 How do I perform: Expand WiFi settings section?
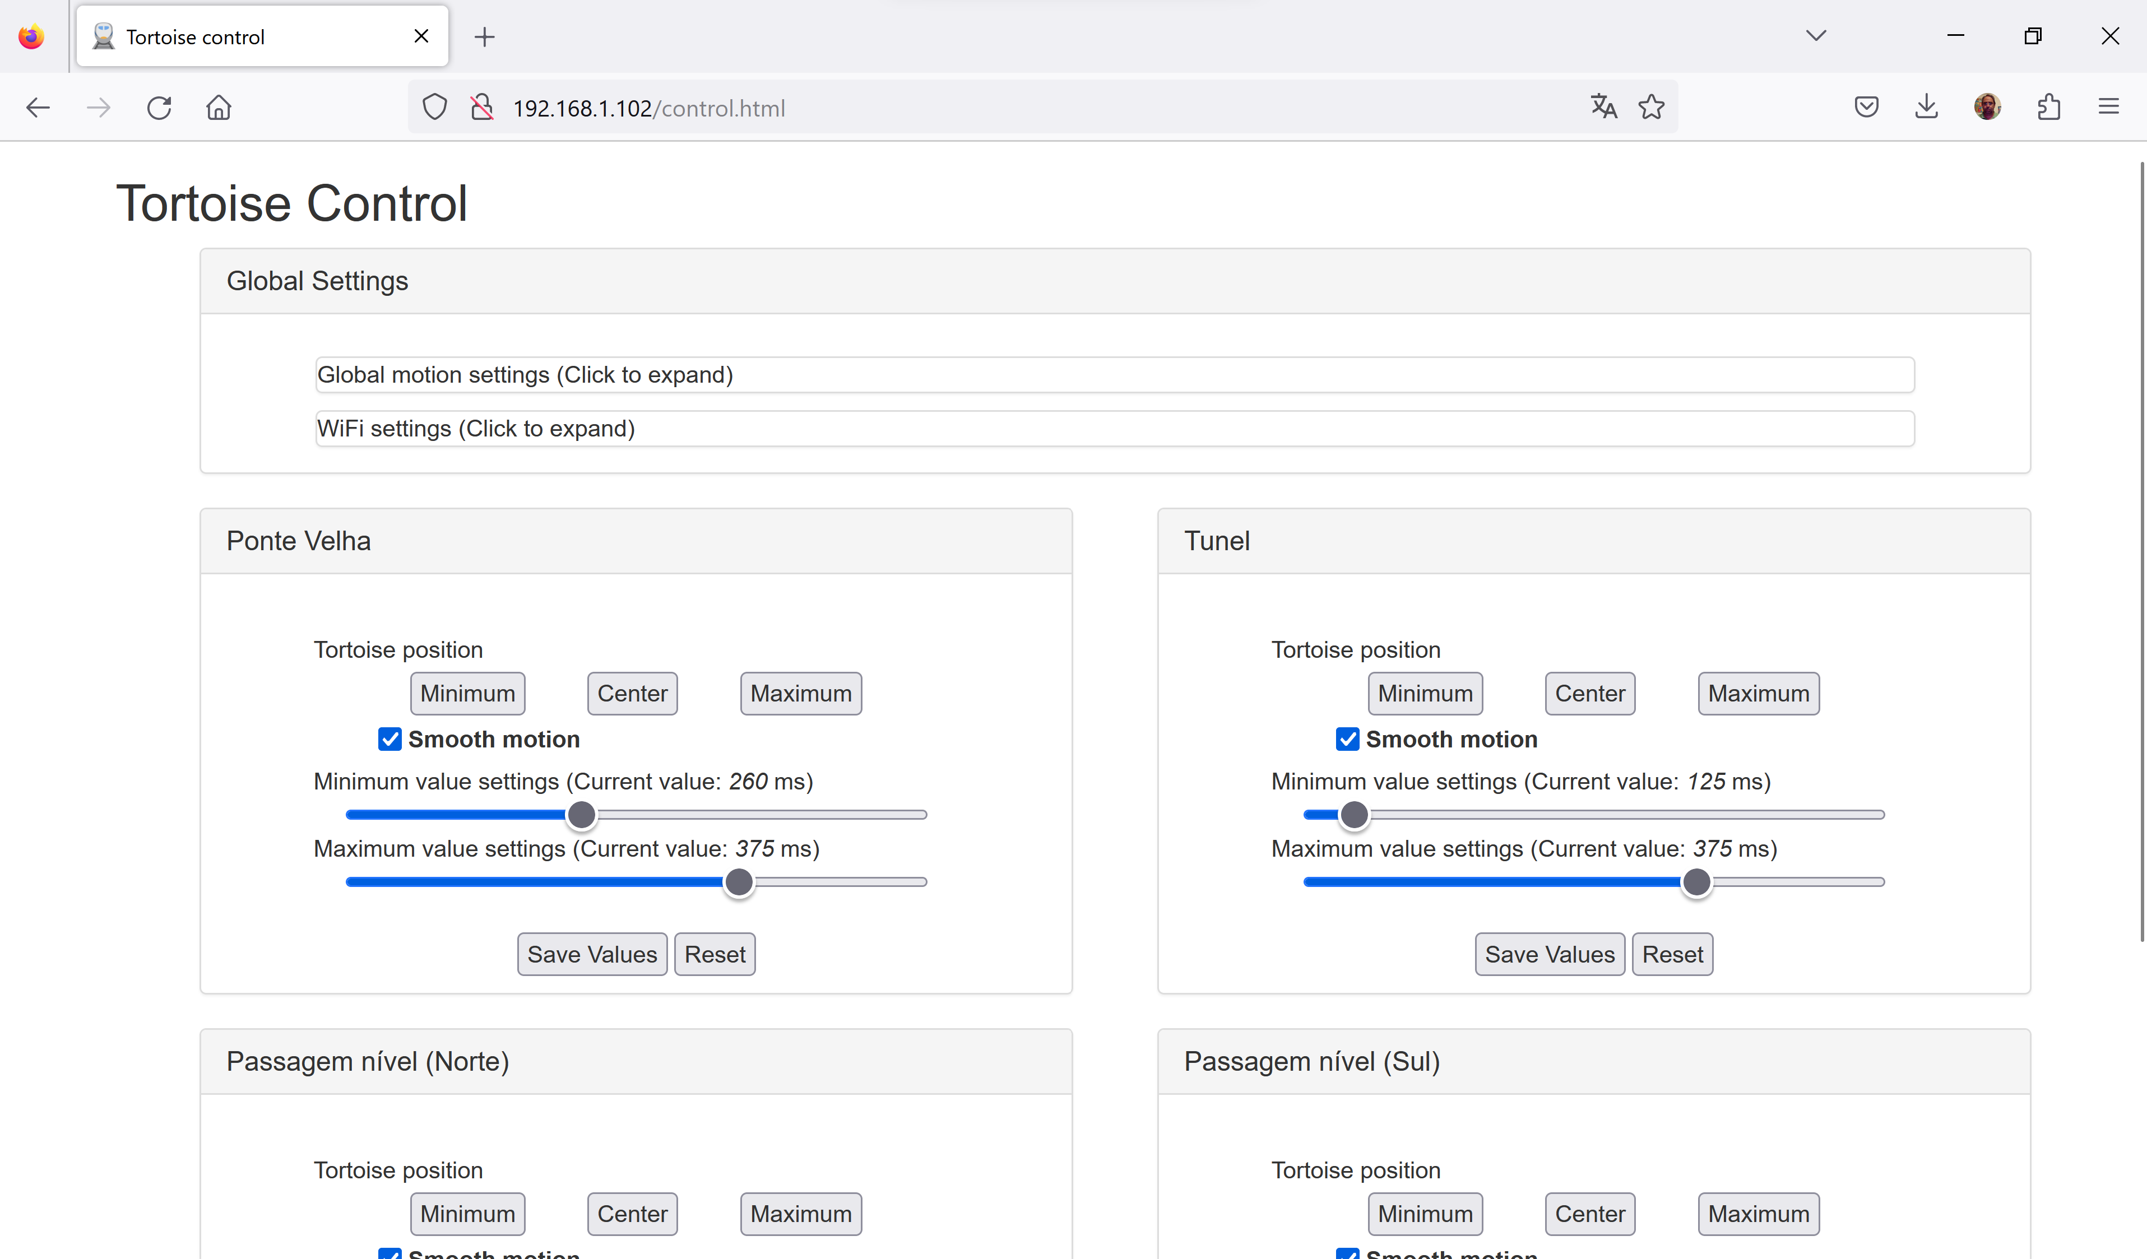[x=1114, y=429]
